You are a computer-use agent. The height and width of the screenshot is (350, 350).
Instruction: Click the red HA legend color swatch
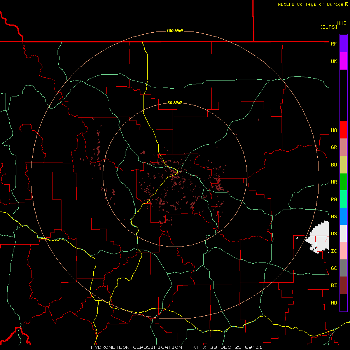click(343, 130)
